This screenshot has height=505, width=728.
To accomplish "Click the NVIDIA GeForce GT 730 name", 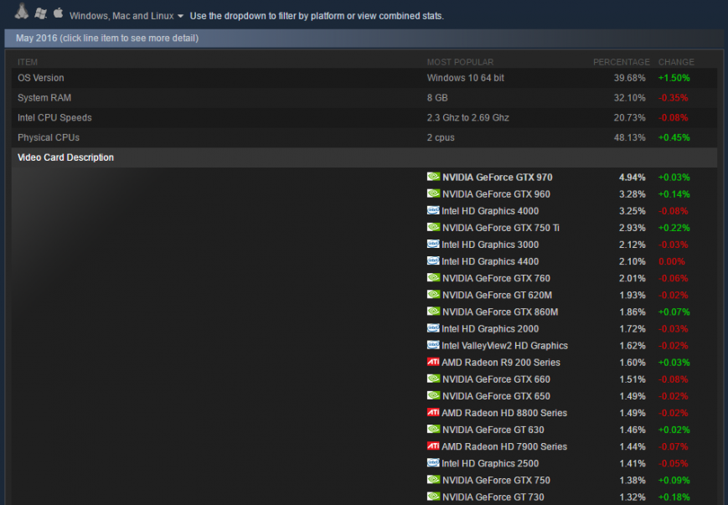I will click(493, 497).
